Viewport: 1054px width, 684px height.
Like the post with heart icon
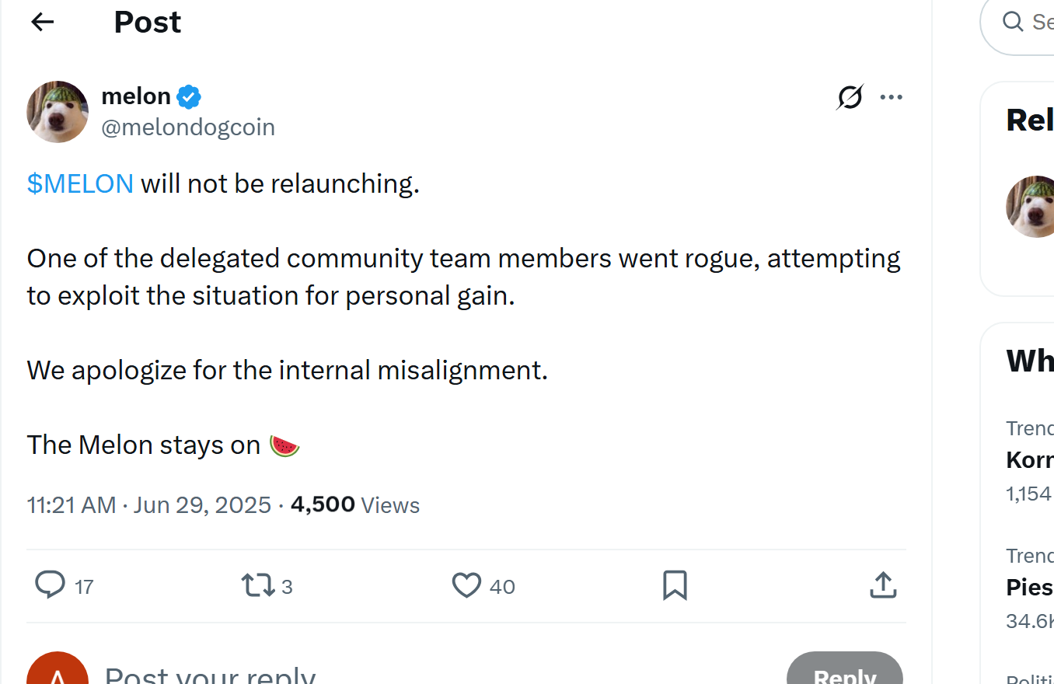(466, 585)
